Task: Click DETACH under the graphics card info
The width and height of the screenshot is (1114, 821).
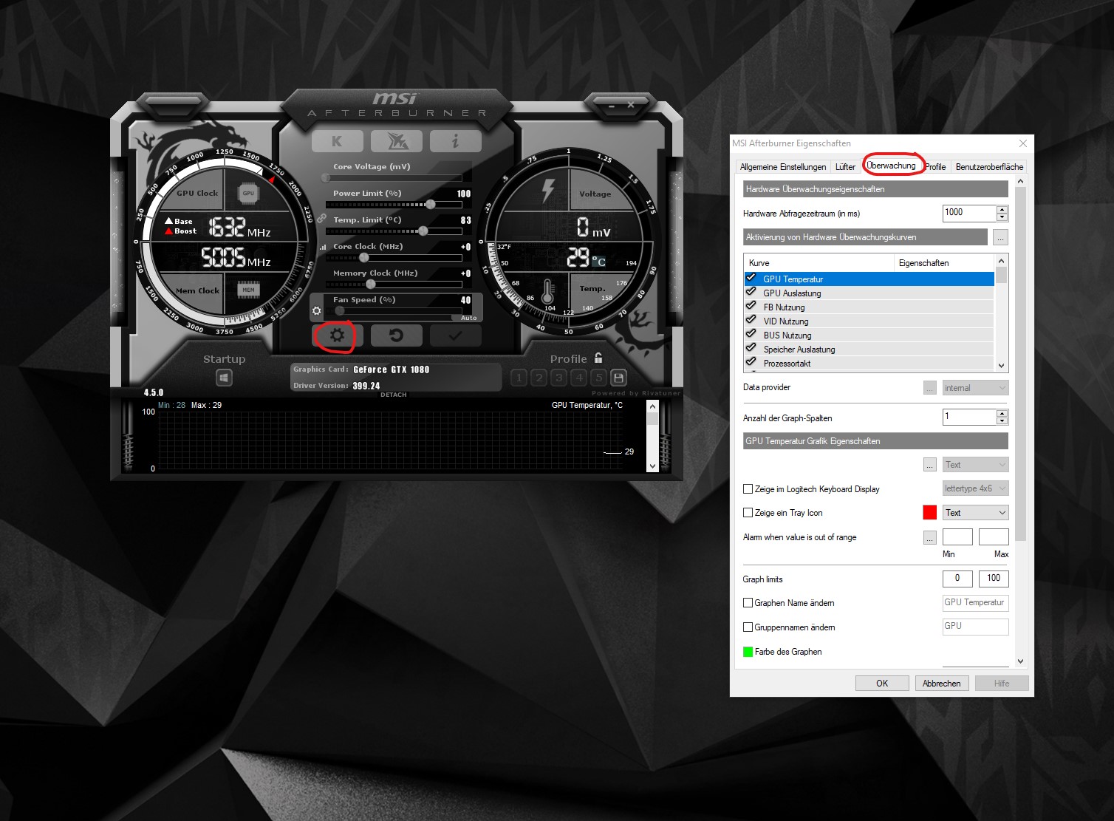Action: [x=394, y=395]
